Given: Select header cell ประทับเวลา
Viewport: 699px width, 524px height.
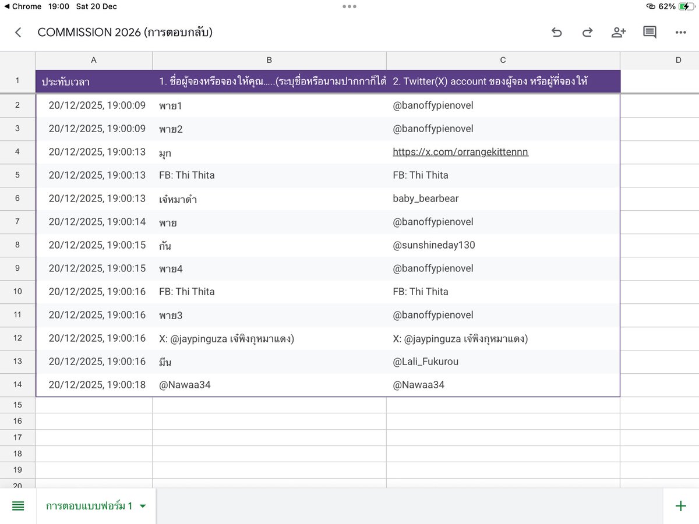Looking at the screenshot, I should [x=94, y=82].
